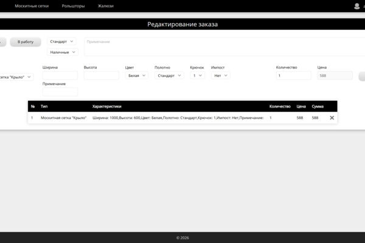Click the Ширина input field
Viewport: 365px width, 243px height.
tap(60, 75)
